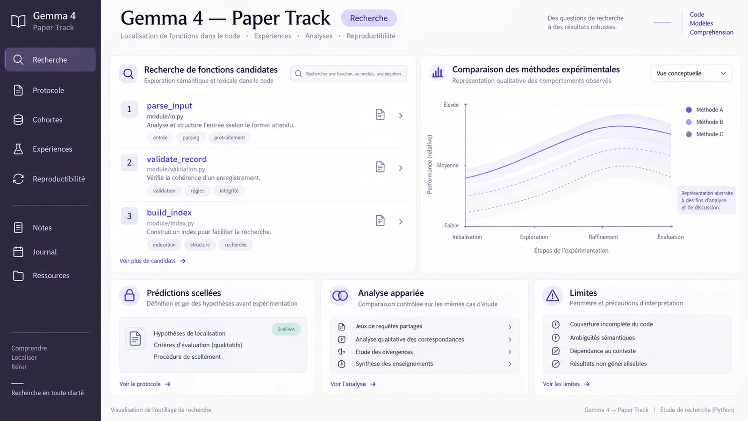
Task: Click the icon beside Jeux de requêtes partagés
Action: pos(342,327)
